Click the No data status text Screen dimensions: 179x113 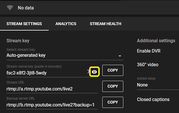click(x=26, y=8)
